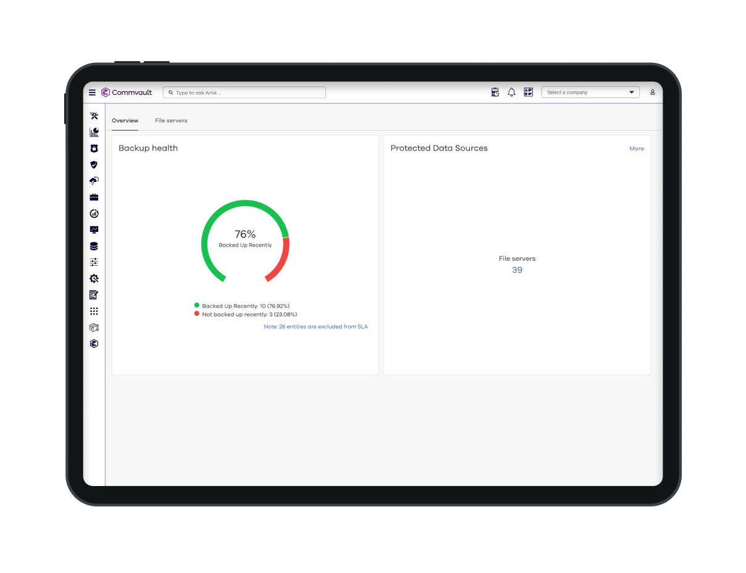The width and height of the screenshot is (746, 573).
Task: Open the database storage sidebar icon
Action: (x=94, y=246)
